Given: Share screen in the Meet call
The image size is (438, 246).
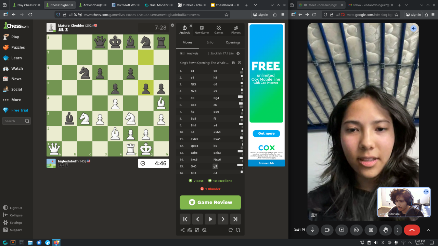Looking at the screenshot, I should [342, 230].
